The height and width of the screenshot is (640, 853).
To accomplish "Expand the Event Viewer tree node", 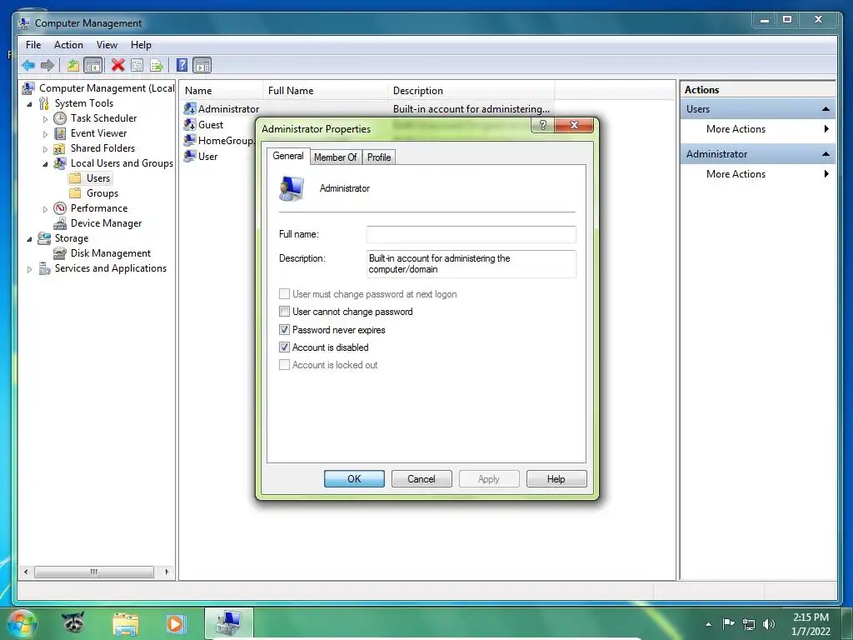I will (45, 133).
